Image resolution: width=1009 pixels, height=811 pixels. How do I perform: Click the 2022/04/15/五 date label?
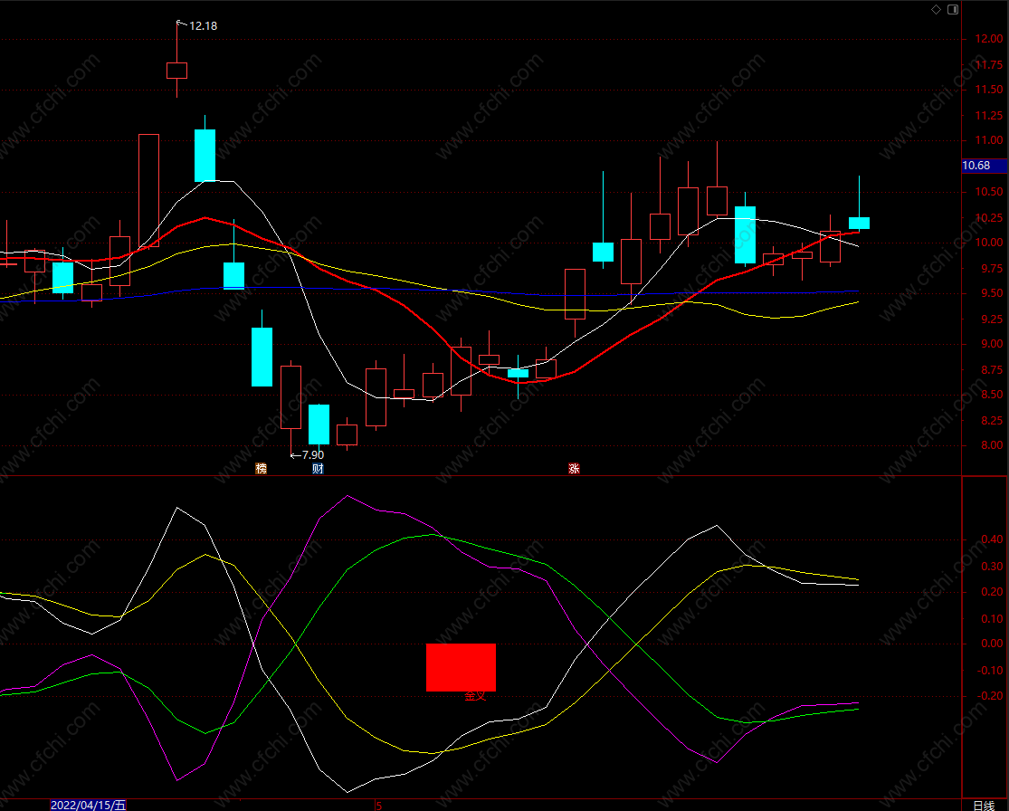(88, 806)
